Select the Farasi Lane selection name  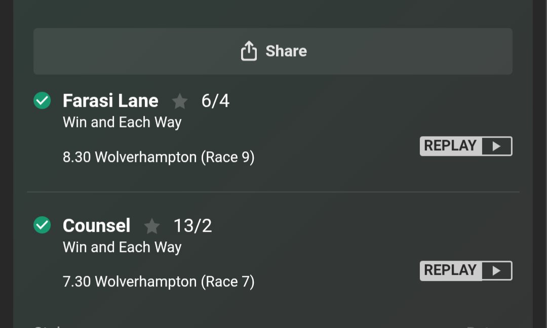tap(110, 101)
